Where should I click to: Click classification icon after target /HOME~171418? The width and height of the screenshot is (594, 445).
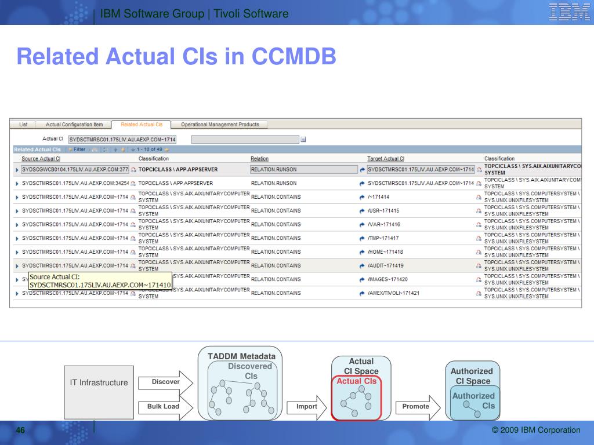(x=479, y=252)
